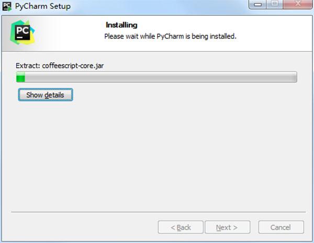Image resolution: width=314 pixels, height=243 pixels.
Task: Click the 'Extract:' status label
Action: [28, 65]
